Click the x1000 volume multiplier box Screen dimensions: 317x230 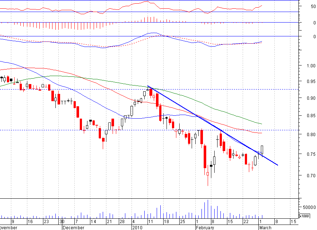click(304, 216)
